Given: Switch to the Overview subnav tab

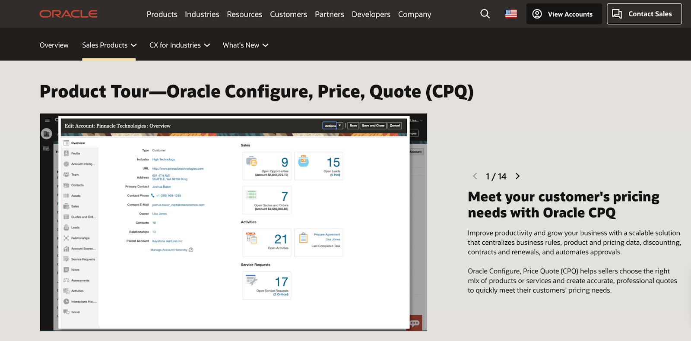Looking at the screenshot, I should tap(54, 45).
